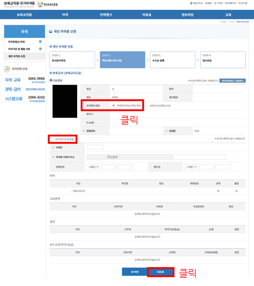
Task: Select 전문학사이상 학위 취득 radio button
Action: tap(114, 105)
